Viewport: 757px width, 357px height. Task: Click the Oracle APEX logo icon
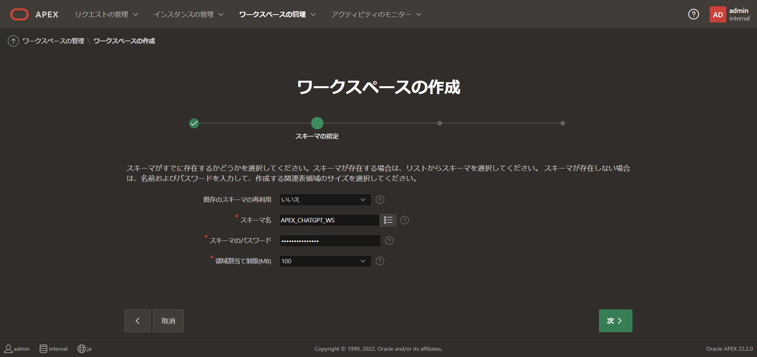tap(19, 15)
